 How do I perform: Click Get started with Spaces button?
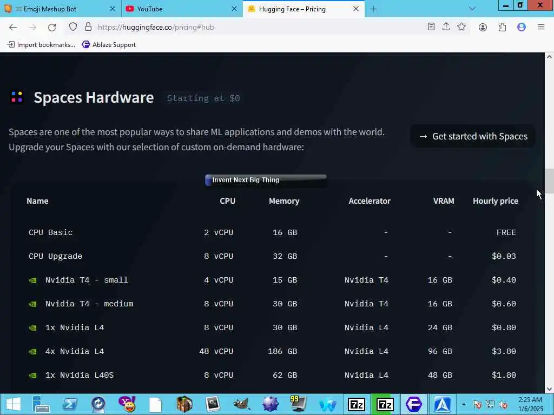473,136
